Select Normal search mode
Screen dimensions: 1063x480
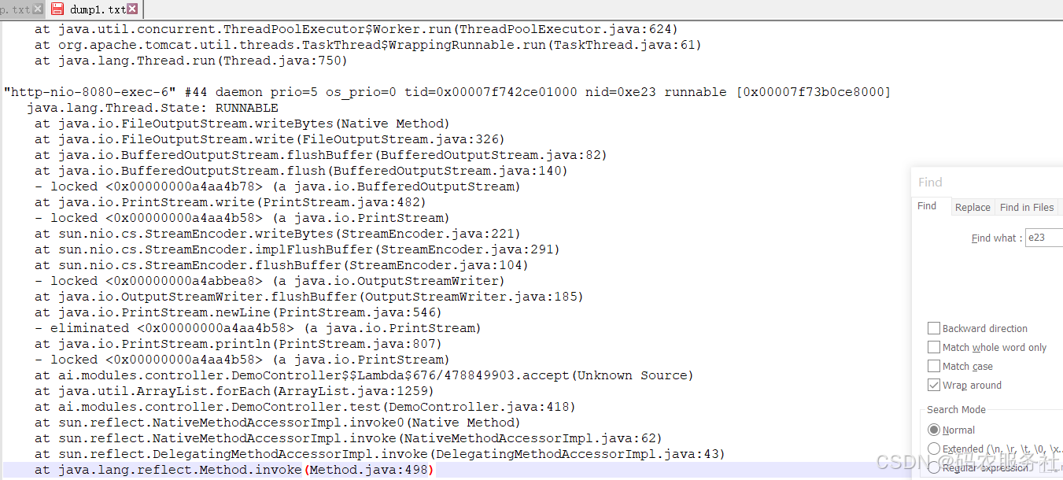click(x=934, y=430)
